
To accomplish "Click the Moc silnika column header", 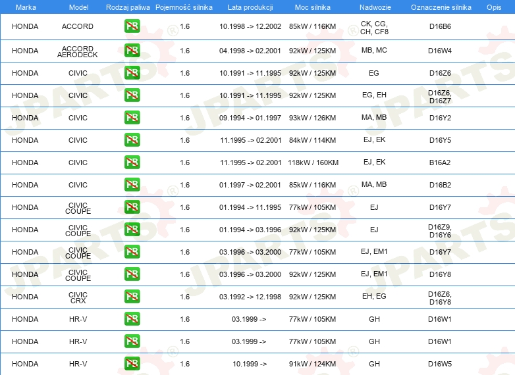I will point(312,7).
